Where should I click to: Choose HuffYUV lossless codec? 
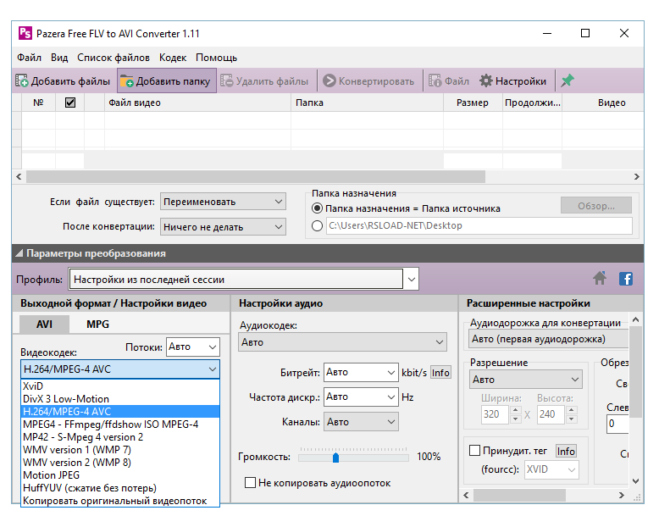click(120, 488)
